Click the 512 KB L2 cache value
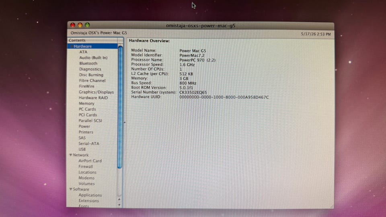386x217 pixels. pyautogui.click(x=186, y=74)
